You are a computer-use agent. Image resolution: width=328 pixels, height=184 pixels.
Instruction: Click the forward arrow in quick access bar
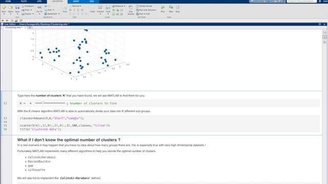pos(7,20)
